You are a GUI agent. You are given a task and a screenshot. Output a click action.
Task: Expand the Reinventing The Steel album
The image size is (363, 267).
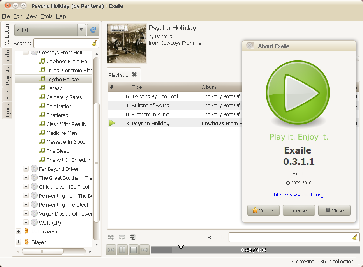click(x=26, y=205)
